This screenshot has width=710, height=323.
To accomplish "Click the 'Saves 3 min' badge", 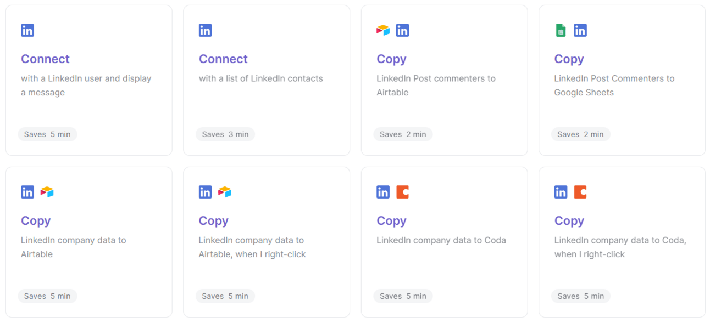I will (225, 134).
